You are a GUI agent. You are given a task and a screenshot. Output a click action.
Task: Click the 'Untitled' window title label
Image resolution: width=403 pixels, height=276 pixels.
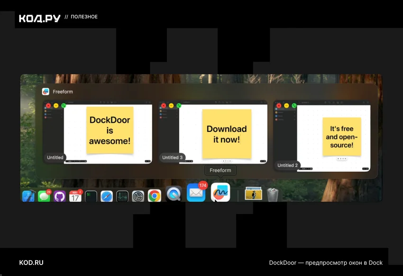55,157
